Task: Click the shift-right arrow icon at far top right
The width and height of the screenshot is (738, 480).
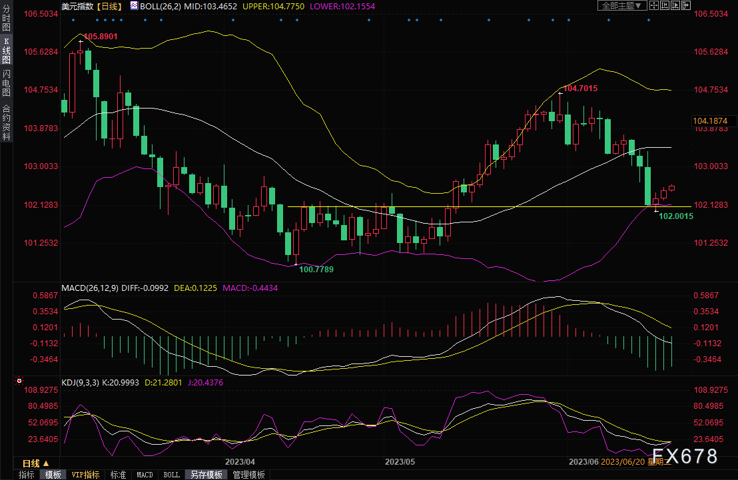Action: point(686,5)
